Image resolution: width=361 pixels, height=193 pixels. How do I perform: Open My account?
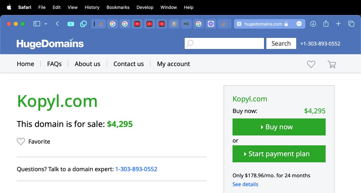(x=173, y=64)
